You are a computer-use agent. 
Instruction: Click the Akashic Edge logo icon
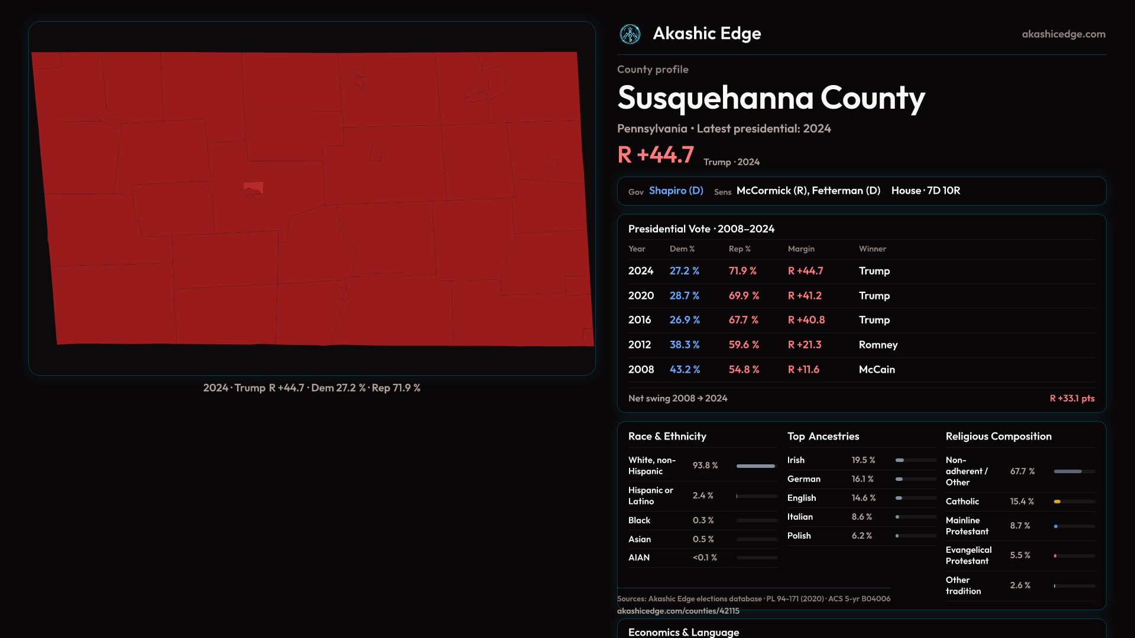(630, 34)
